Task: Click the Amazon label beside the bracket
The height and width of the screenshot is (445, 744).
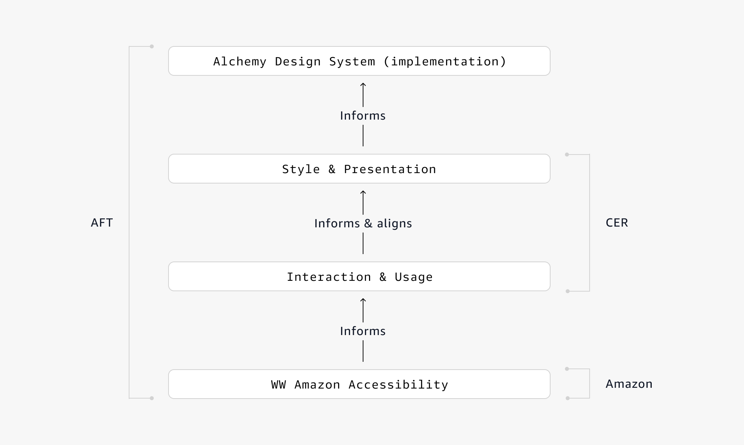Action: (629, 384)
